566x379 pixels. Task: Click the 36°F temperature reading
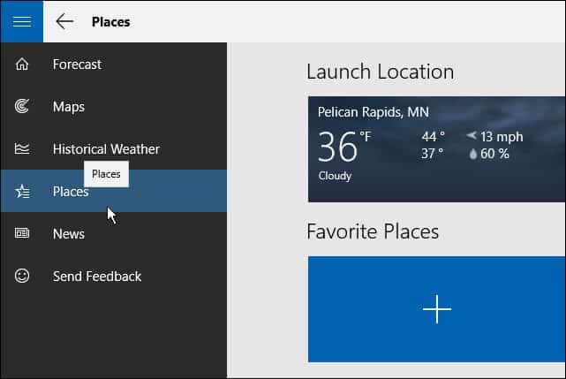click(x=344, y=147)
